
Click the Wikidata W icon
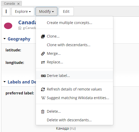pyautogui.click(x=43, y=98)
